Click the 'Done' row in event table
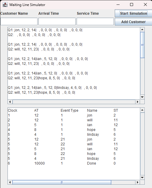 pos(74,163)
